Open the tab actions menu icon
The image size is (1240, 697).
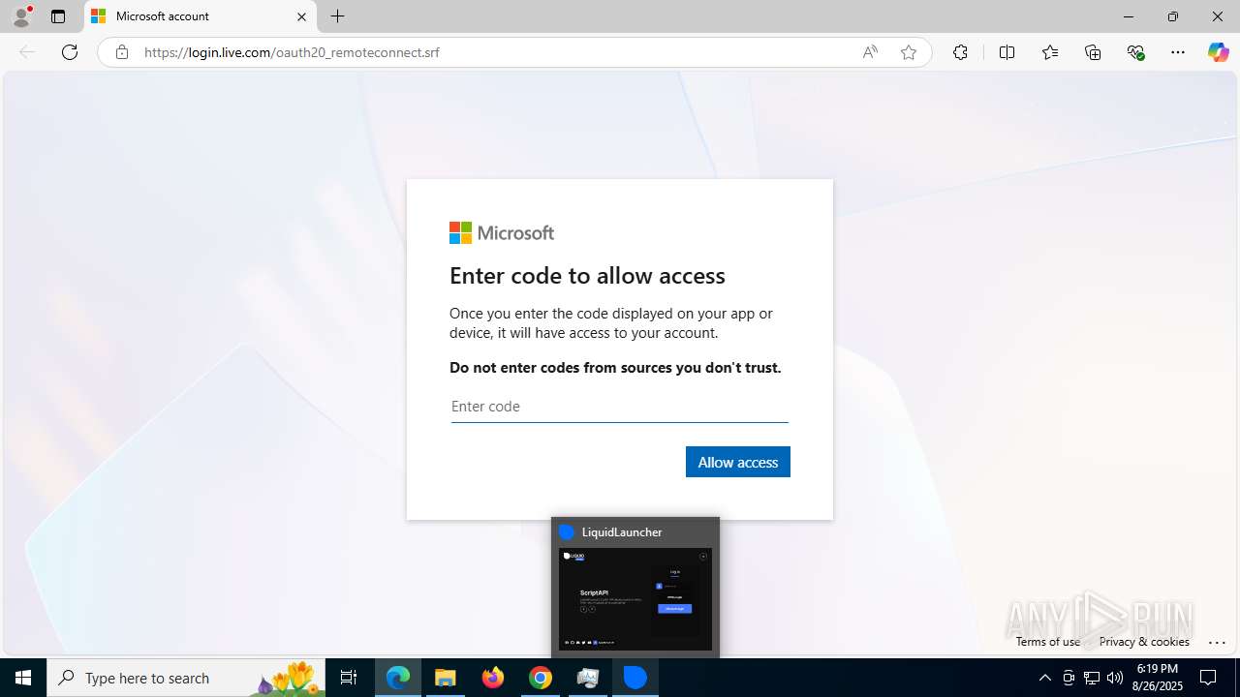click(x=58, y=16)
